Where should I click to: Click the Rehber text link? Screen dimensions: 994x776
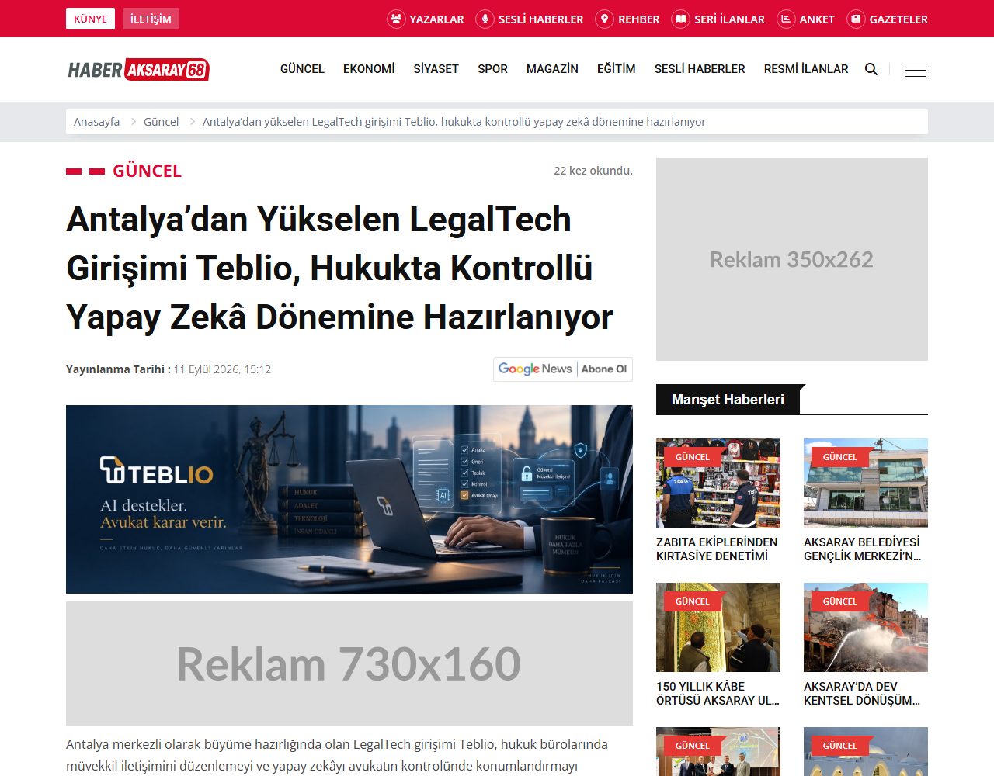click(638, 19)
